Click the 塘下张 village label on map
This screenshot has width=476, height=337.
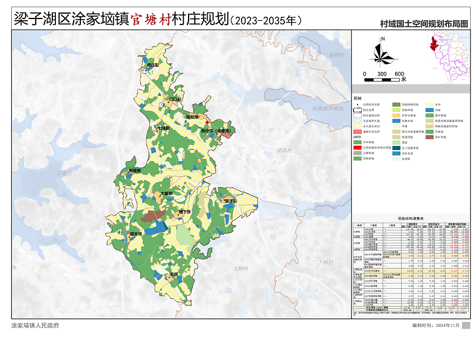(185, 211)
